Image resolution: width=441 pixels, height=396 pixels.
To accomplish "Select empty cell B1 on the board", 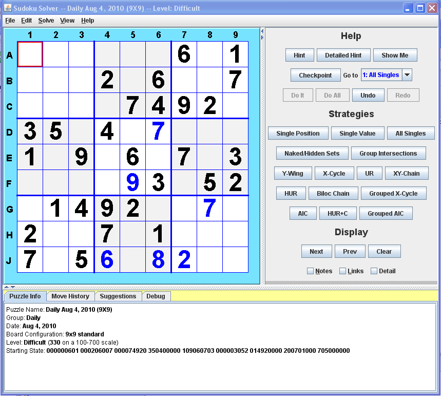I will pyautogui.click(x=30, y=80).
